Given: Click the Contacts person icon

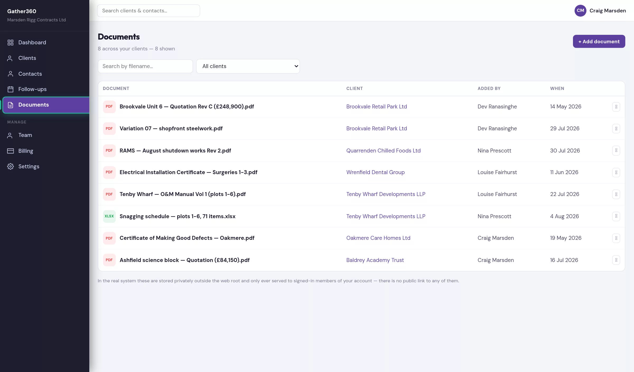Looking at the screenshot, I should coord(10,74).
